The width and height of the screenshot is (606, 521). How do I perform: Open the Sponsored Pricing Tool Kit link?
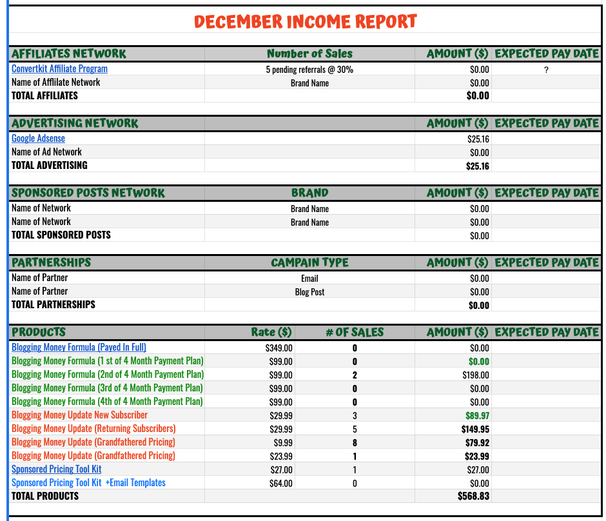57,469
